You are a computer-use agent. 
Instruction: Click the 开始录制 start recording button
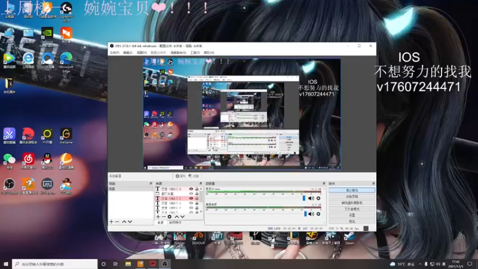point(352,197)
